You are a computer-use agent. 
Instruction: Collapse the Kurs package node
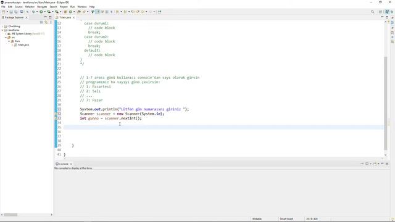[9, 41]
